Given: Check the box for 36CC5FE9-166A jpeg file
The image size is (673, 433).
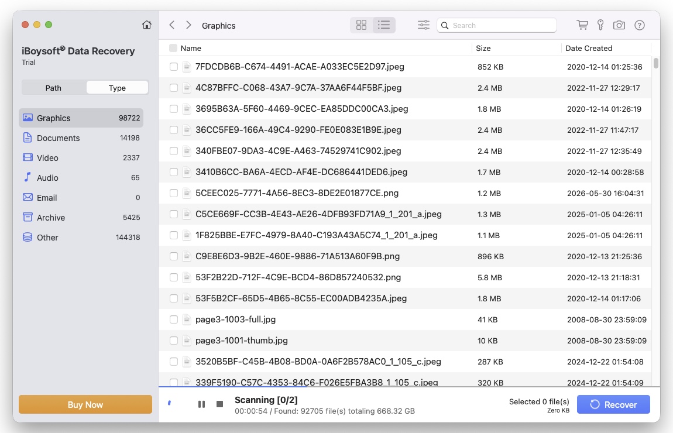Looking at the screenshot, I should 173,129.
